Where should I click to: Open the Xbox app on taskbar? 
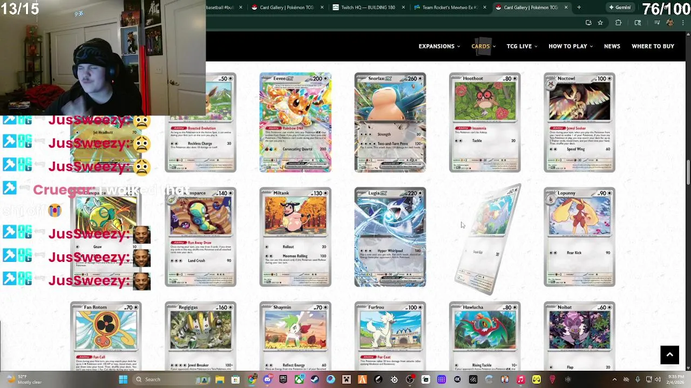(x=299, y=379)
